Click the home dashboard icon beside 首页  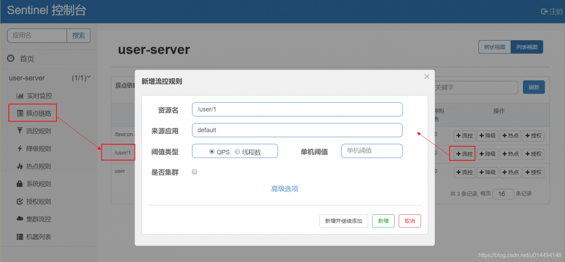pyautogui.click(x=11, y=59)
